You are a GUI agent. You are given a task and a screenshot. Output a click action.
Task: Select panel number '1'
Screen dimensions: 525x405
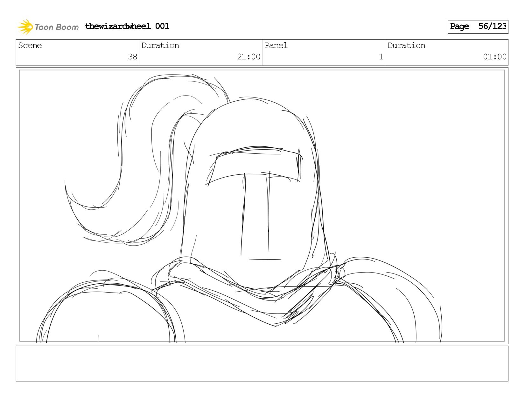[x=381, y=57]
